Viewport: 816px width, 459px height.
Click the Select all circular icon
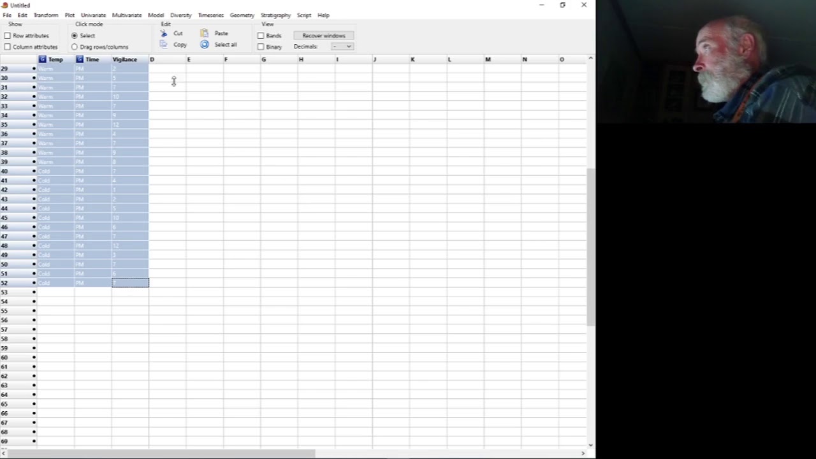205,45
